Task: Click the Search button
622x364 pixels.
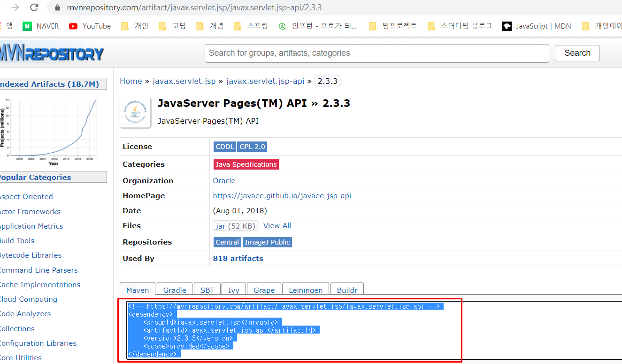Action: [x=577, y=53]
